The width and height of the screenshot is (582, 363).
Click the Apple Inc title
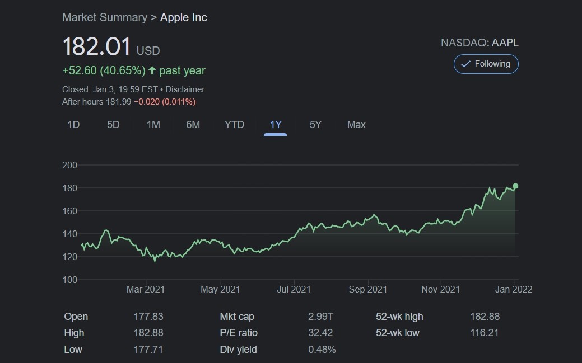(183, 17)
